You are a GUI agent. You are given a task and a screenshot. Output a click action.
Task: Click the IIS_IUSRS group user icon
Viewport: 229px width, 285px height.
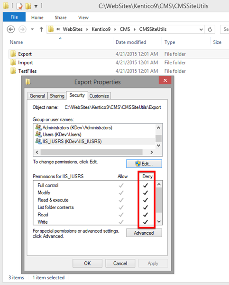point(38,141)
